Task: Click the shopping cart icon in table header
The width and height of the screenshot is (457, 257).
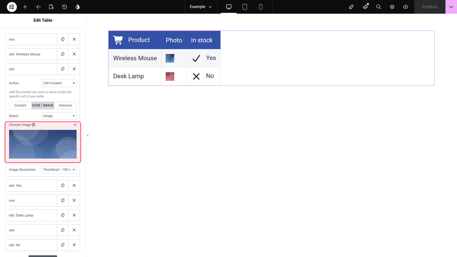Action: pos(118,40)
